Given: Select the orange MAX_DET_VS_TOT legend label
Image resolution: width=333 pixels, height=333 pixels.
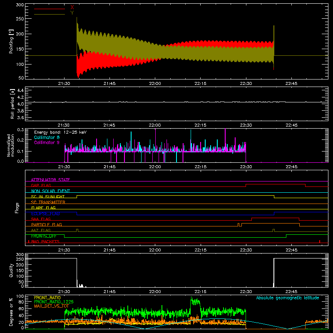Looking at the screenshot, I should pos(52,306).
